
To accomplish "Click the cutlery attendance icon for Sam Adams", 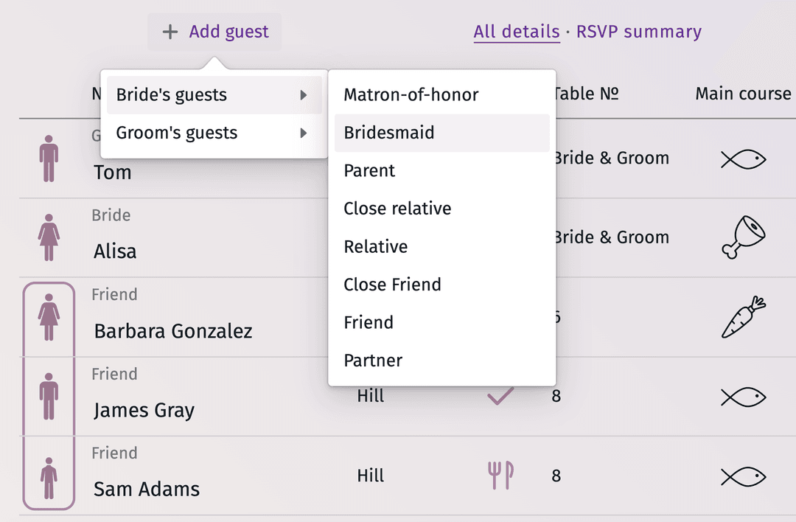I will [x=500, y=475].
